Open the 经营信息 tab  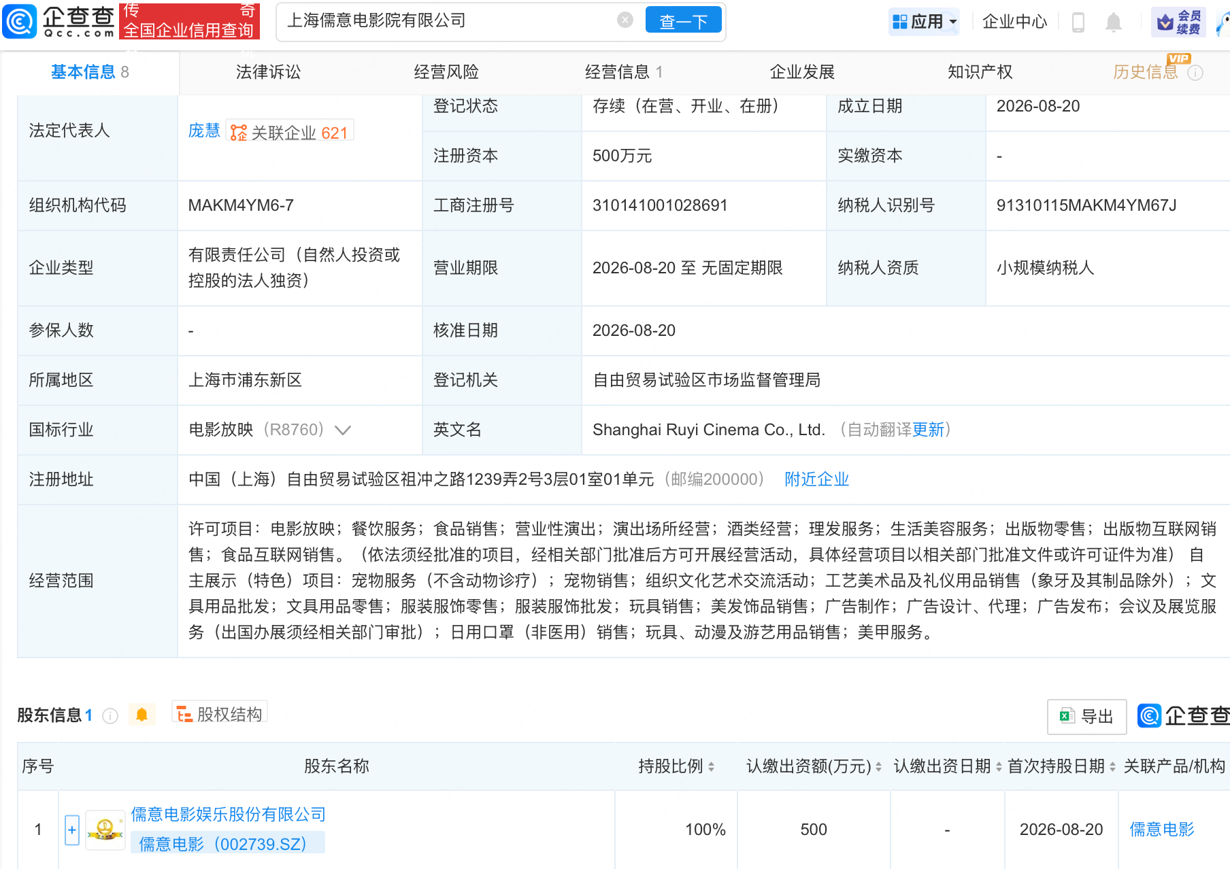click(624, 72)
